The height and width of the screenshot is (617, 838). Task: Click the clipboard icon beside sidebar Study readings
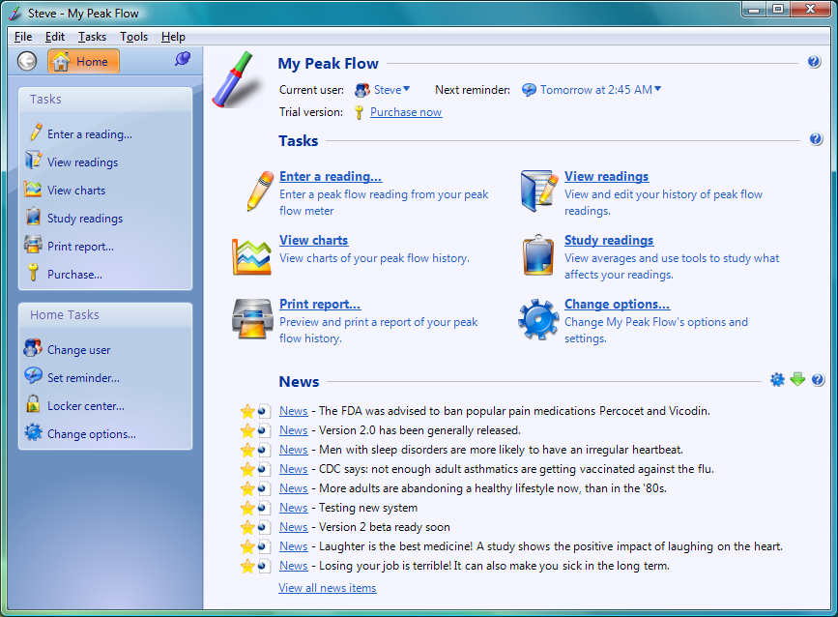(x=33, y=217)
